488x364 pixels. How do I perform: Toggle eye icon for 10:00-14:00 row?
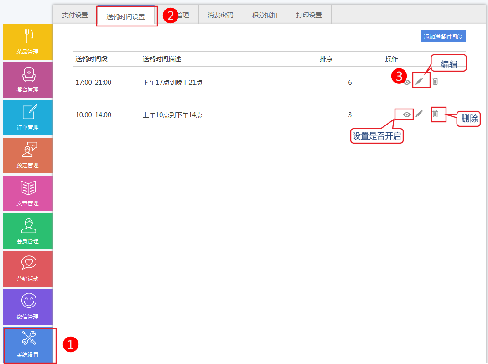click(x=407, y=114)
